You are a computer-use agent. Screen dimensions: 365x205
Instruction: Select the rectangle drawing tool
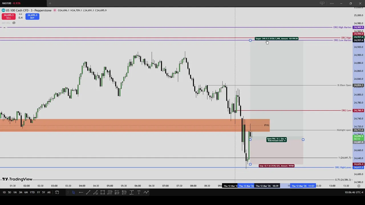tap(103, 192)
